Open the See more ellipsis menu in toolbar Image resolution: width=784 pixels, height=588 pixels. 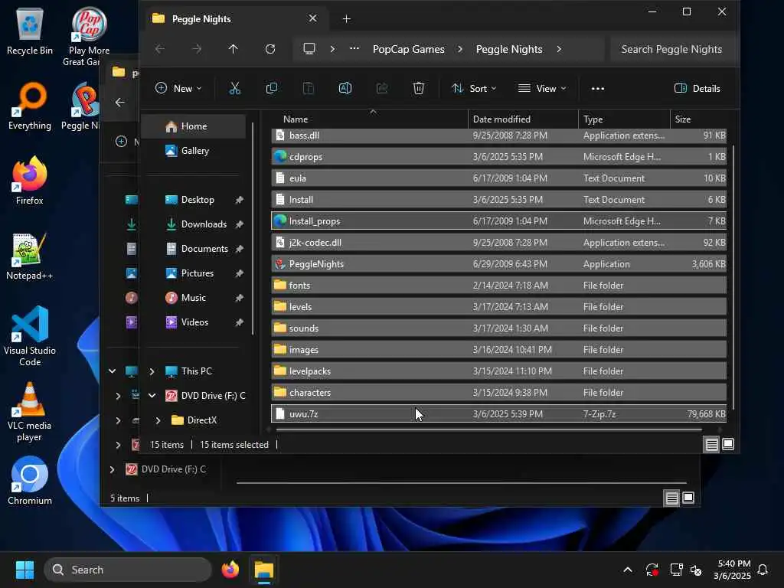597,89
